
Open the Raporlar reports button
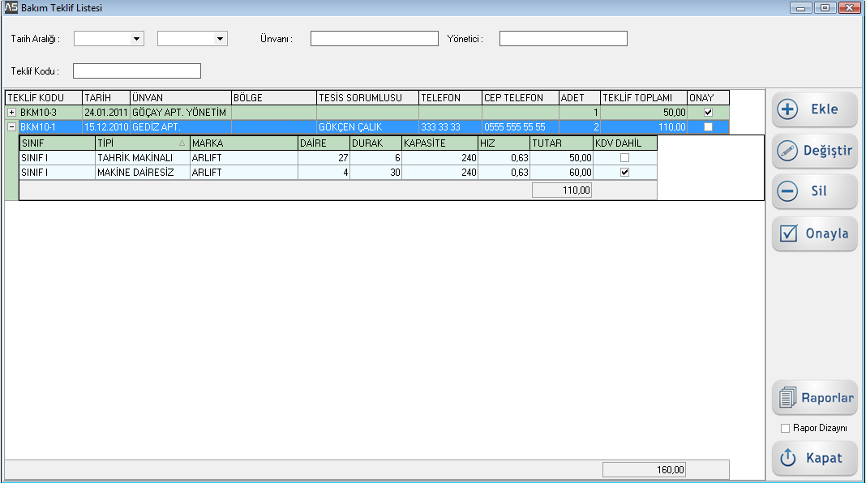click(x=815, y=398)
